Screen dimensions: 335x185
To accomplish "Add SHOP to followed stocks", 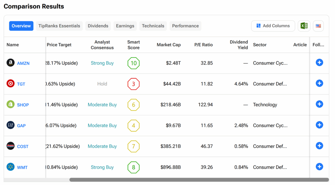I will 319,104.
